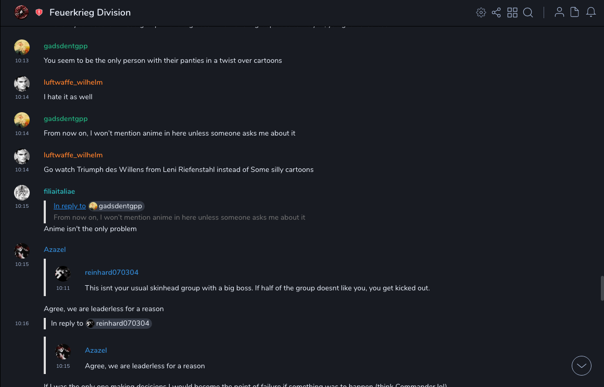Click the gadsdentgpp mention pill in reply
The image size is (604, 387).
pos(116,206)
